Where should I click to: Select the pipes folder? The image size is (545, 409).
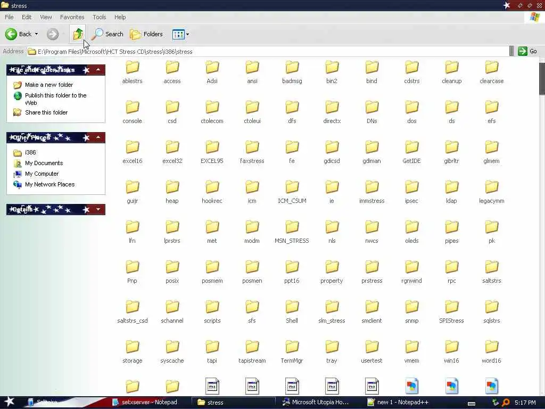coord(451,233)
